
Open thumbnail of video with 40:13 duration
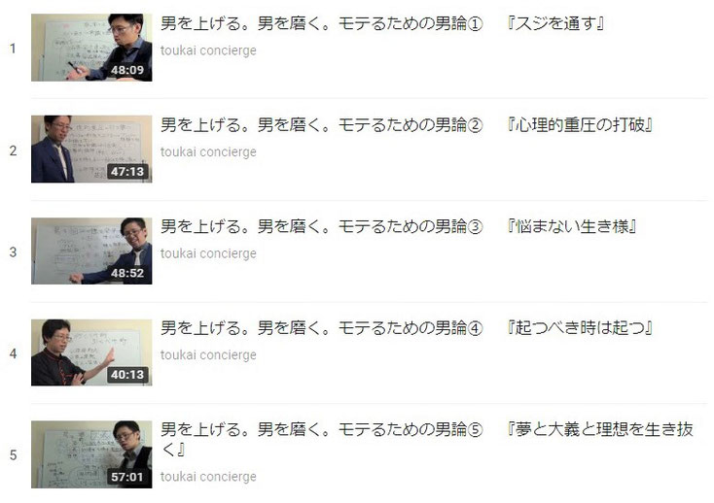(x=91, y=352)
